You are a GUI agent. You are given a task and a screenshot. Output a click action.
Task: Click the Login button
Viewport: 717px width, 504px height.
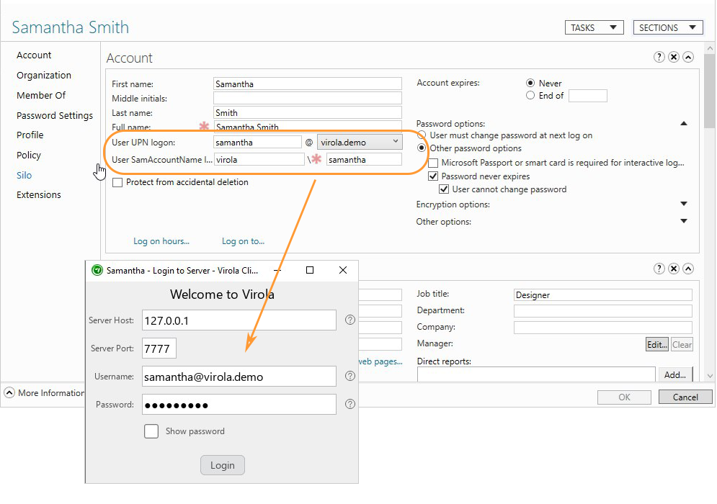click(222, 464)
